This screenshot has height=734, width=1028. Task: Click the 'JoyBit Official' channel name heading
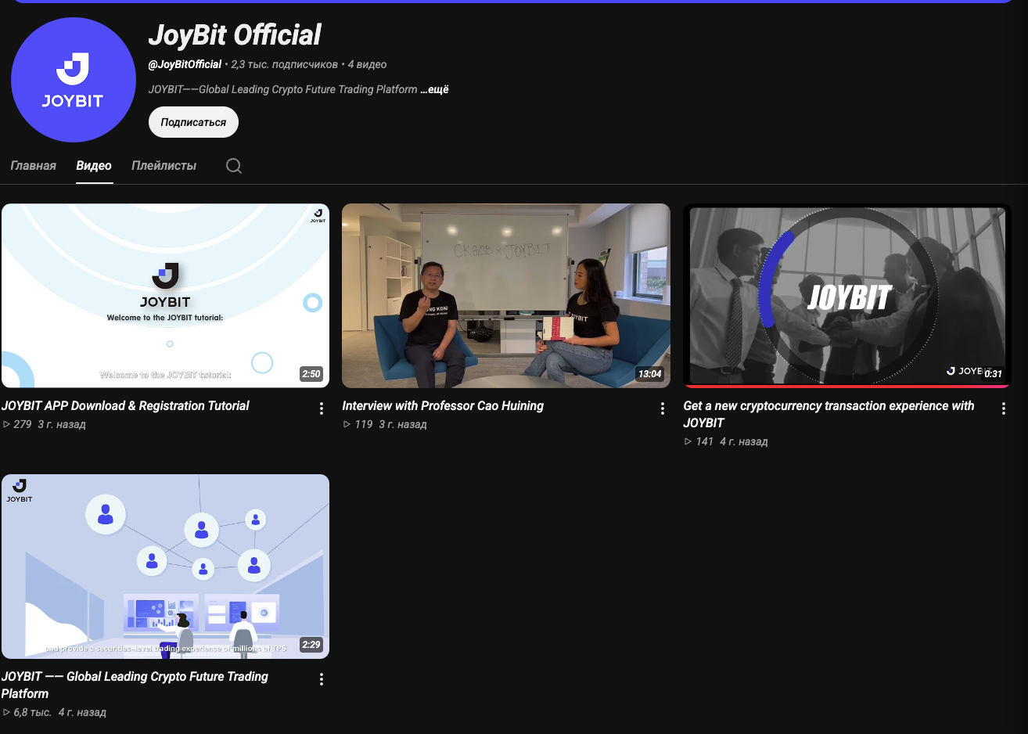[x=235, y=35]
